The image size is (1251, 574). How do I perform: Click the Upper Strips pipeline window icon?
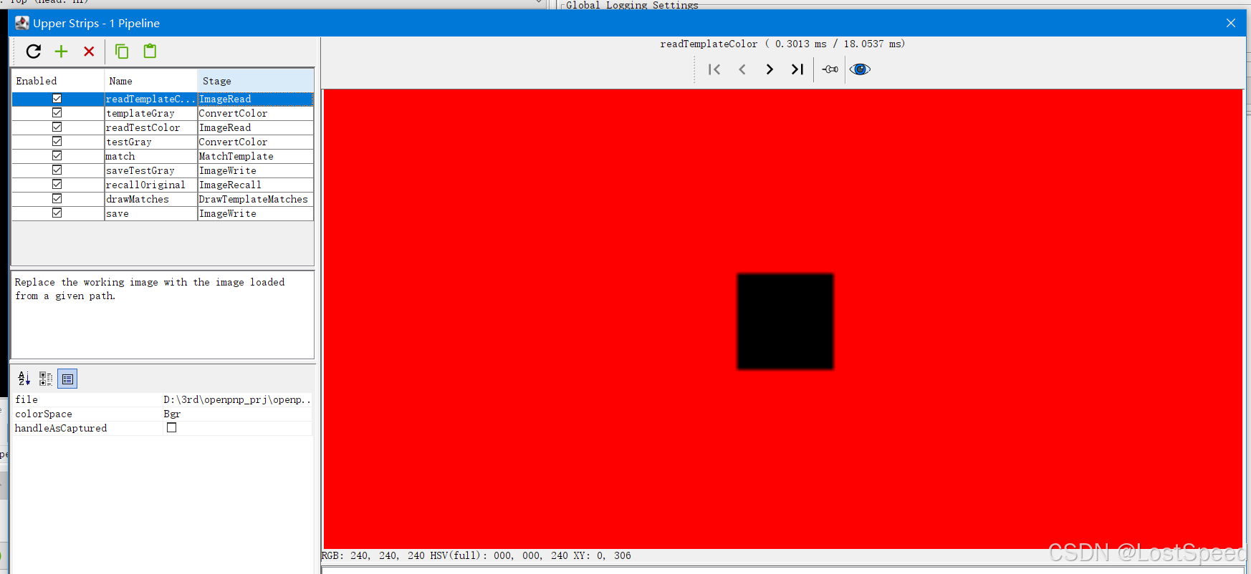tap(22, 23)
